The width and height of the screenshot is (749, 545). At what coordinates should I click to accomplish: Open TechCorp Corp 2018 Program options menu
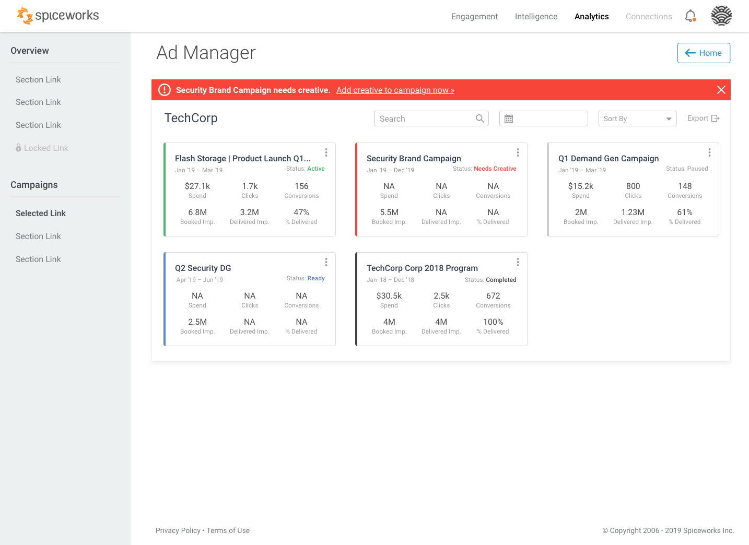518,262
